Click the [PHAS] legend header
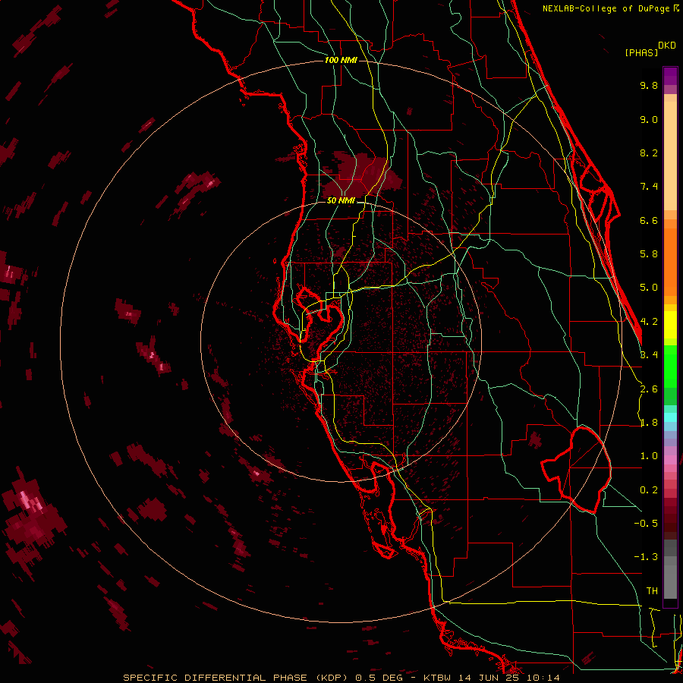Viewport: 683px width, 683px height. pyautogui.click(x=641, y=52)
